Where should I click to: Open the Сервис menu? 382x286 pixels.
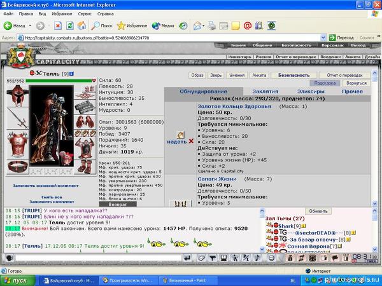click(x=85, y=14)
